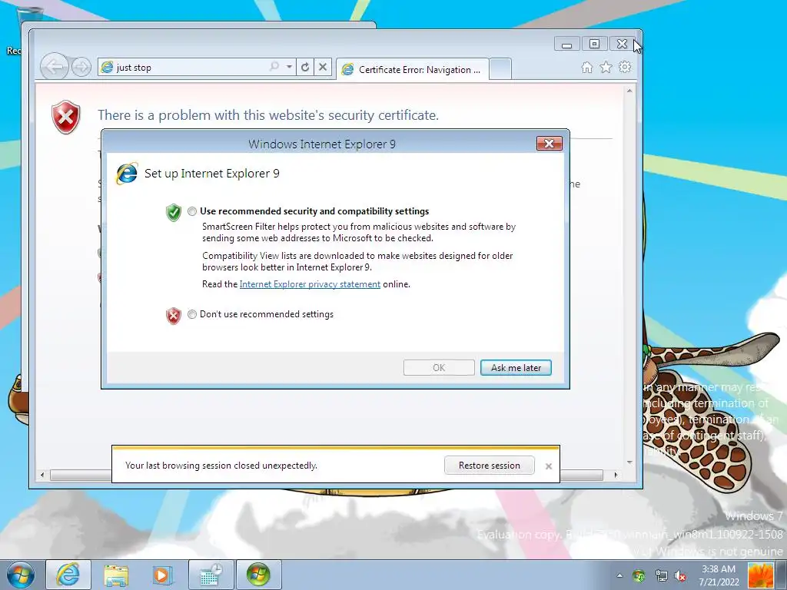
Task: Click the IE forward arrow button
Action: (x=81, y=67)
